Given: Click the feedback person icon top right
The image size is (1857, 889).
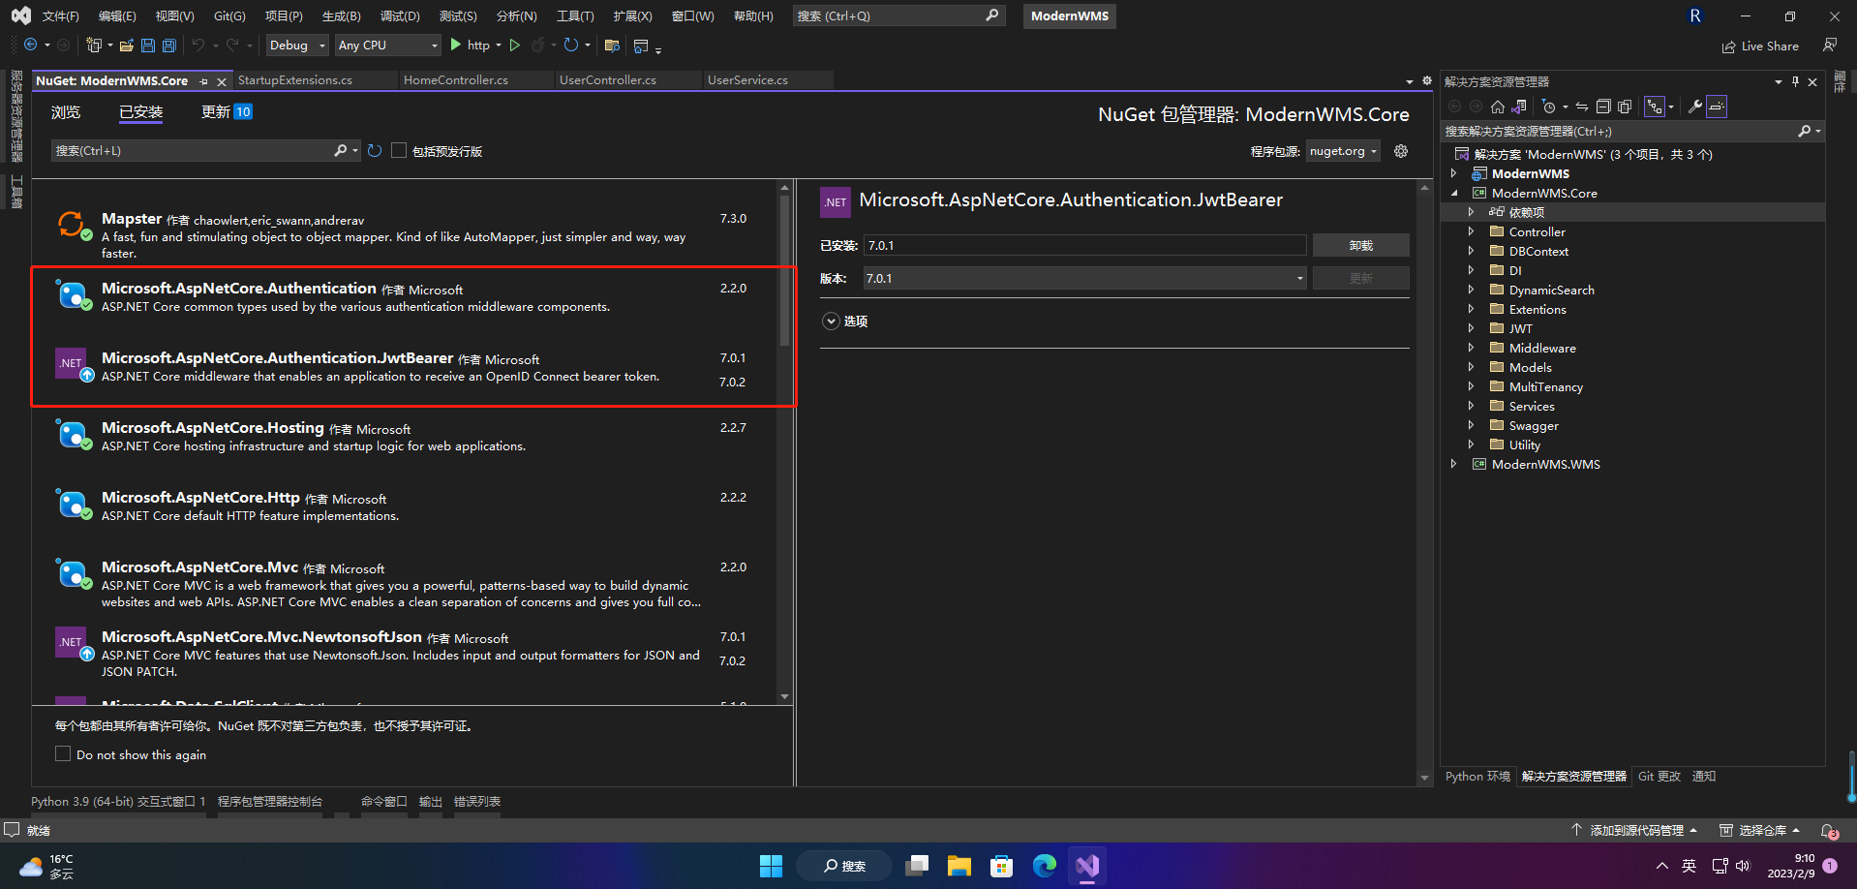Looking at the screenshot, I should tap(1830, 46).
